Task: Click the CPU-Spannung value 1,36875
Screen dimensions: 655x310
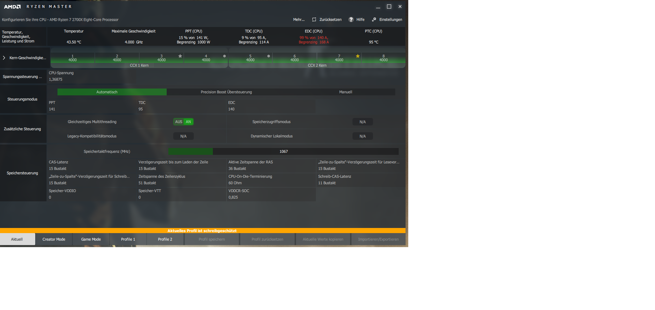Action: tap(56, 79)
